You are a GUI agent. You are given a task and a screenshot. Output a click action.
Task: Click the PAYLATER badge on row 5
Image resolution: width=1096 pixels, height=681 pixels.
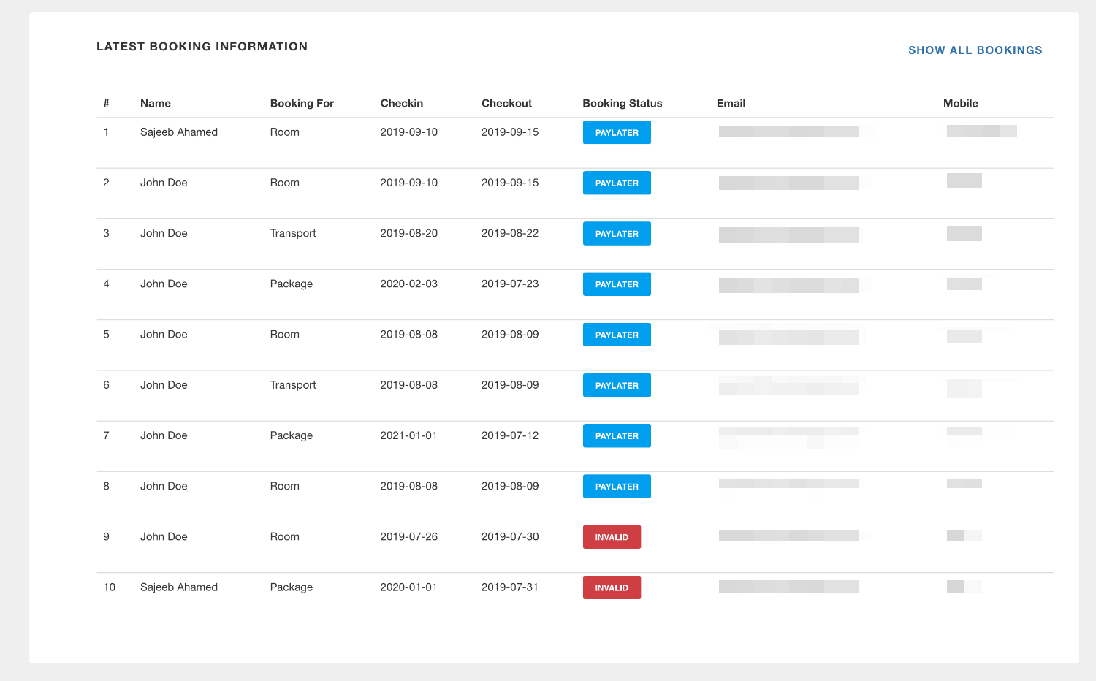pos(617,334)
